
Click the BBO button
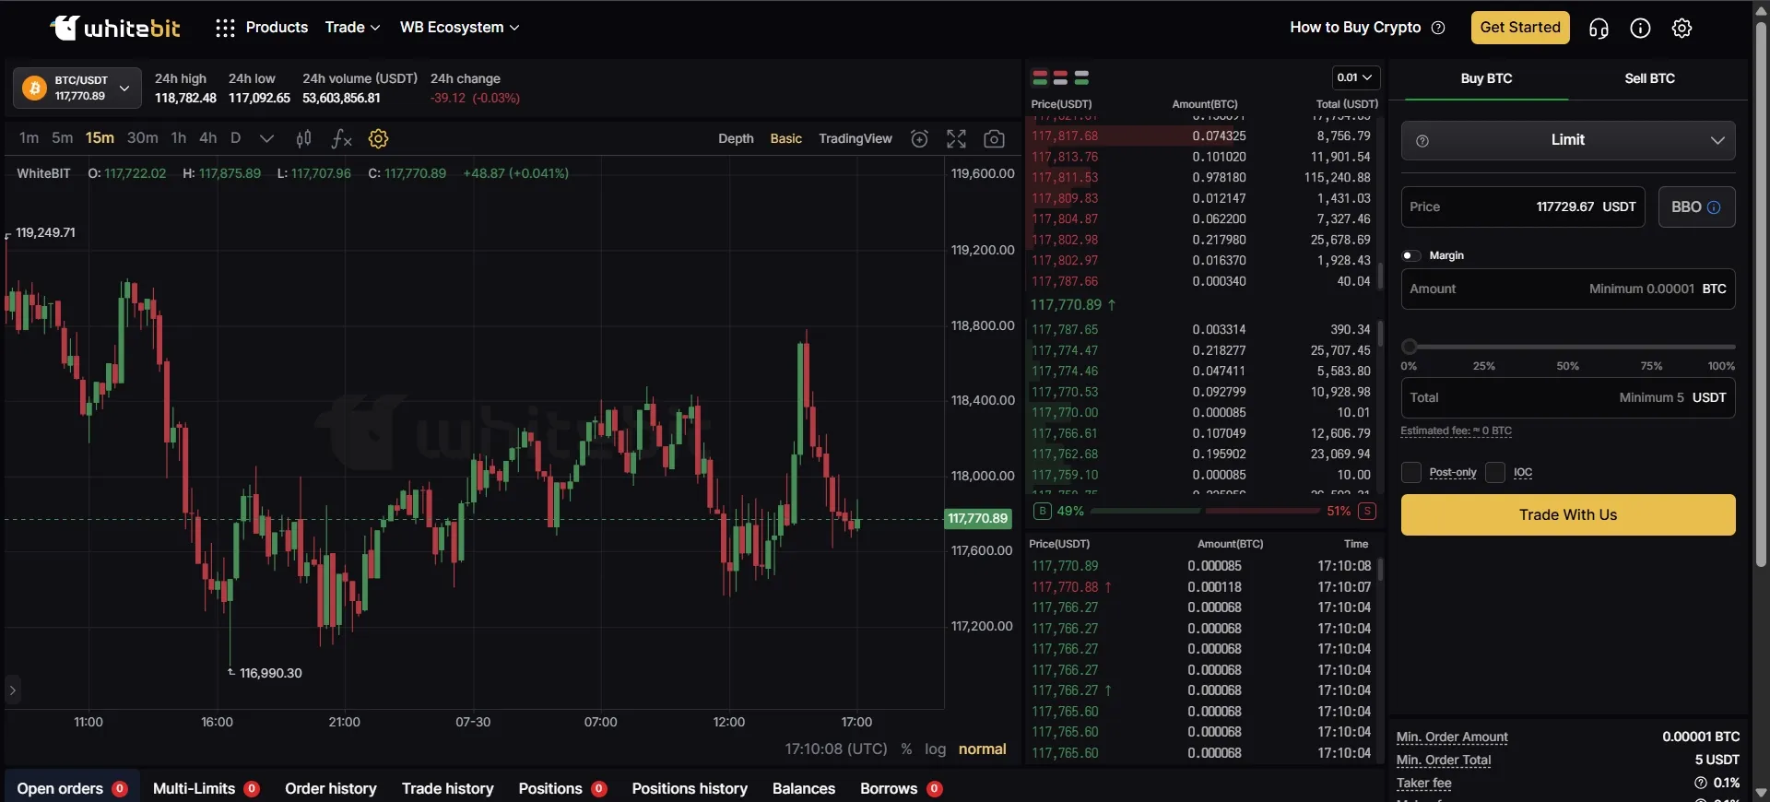tap(1696, 207)
